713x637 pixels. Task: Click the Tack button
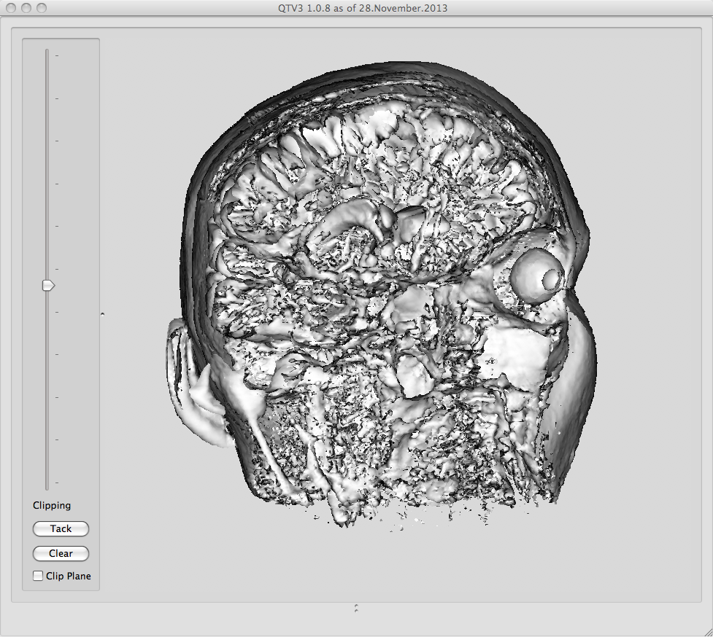[x=61, y=528]
